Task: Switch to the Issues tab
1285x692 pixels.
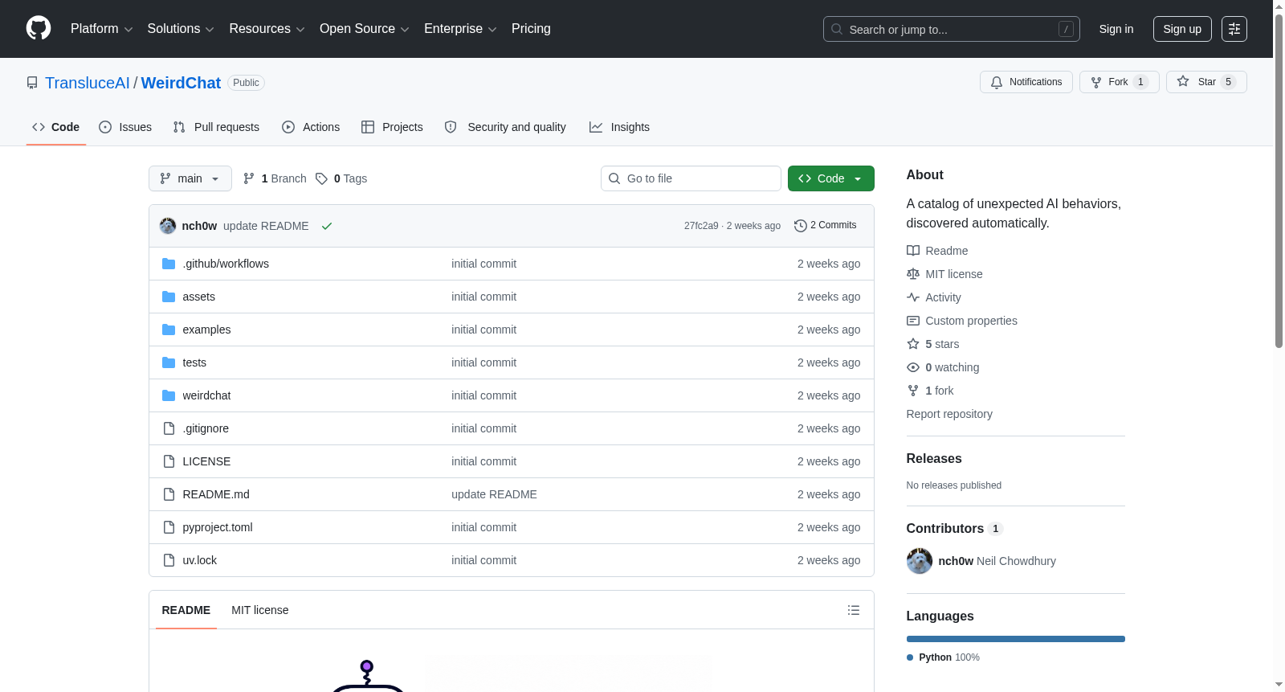Action: (125, 127)
